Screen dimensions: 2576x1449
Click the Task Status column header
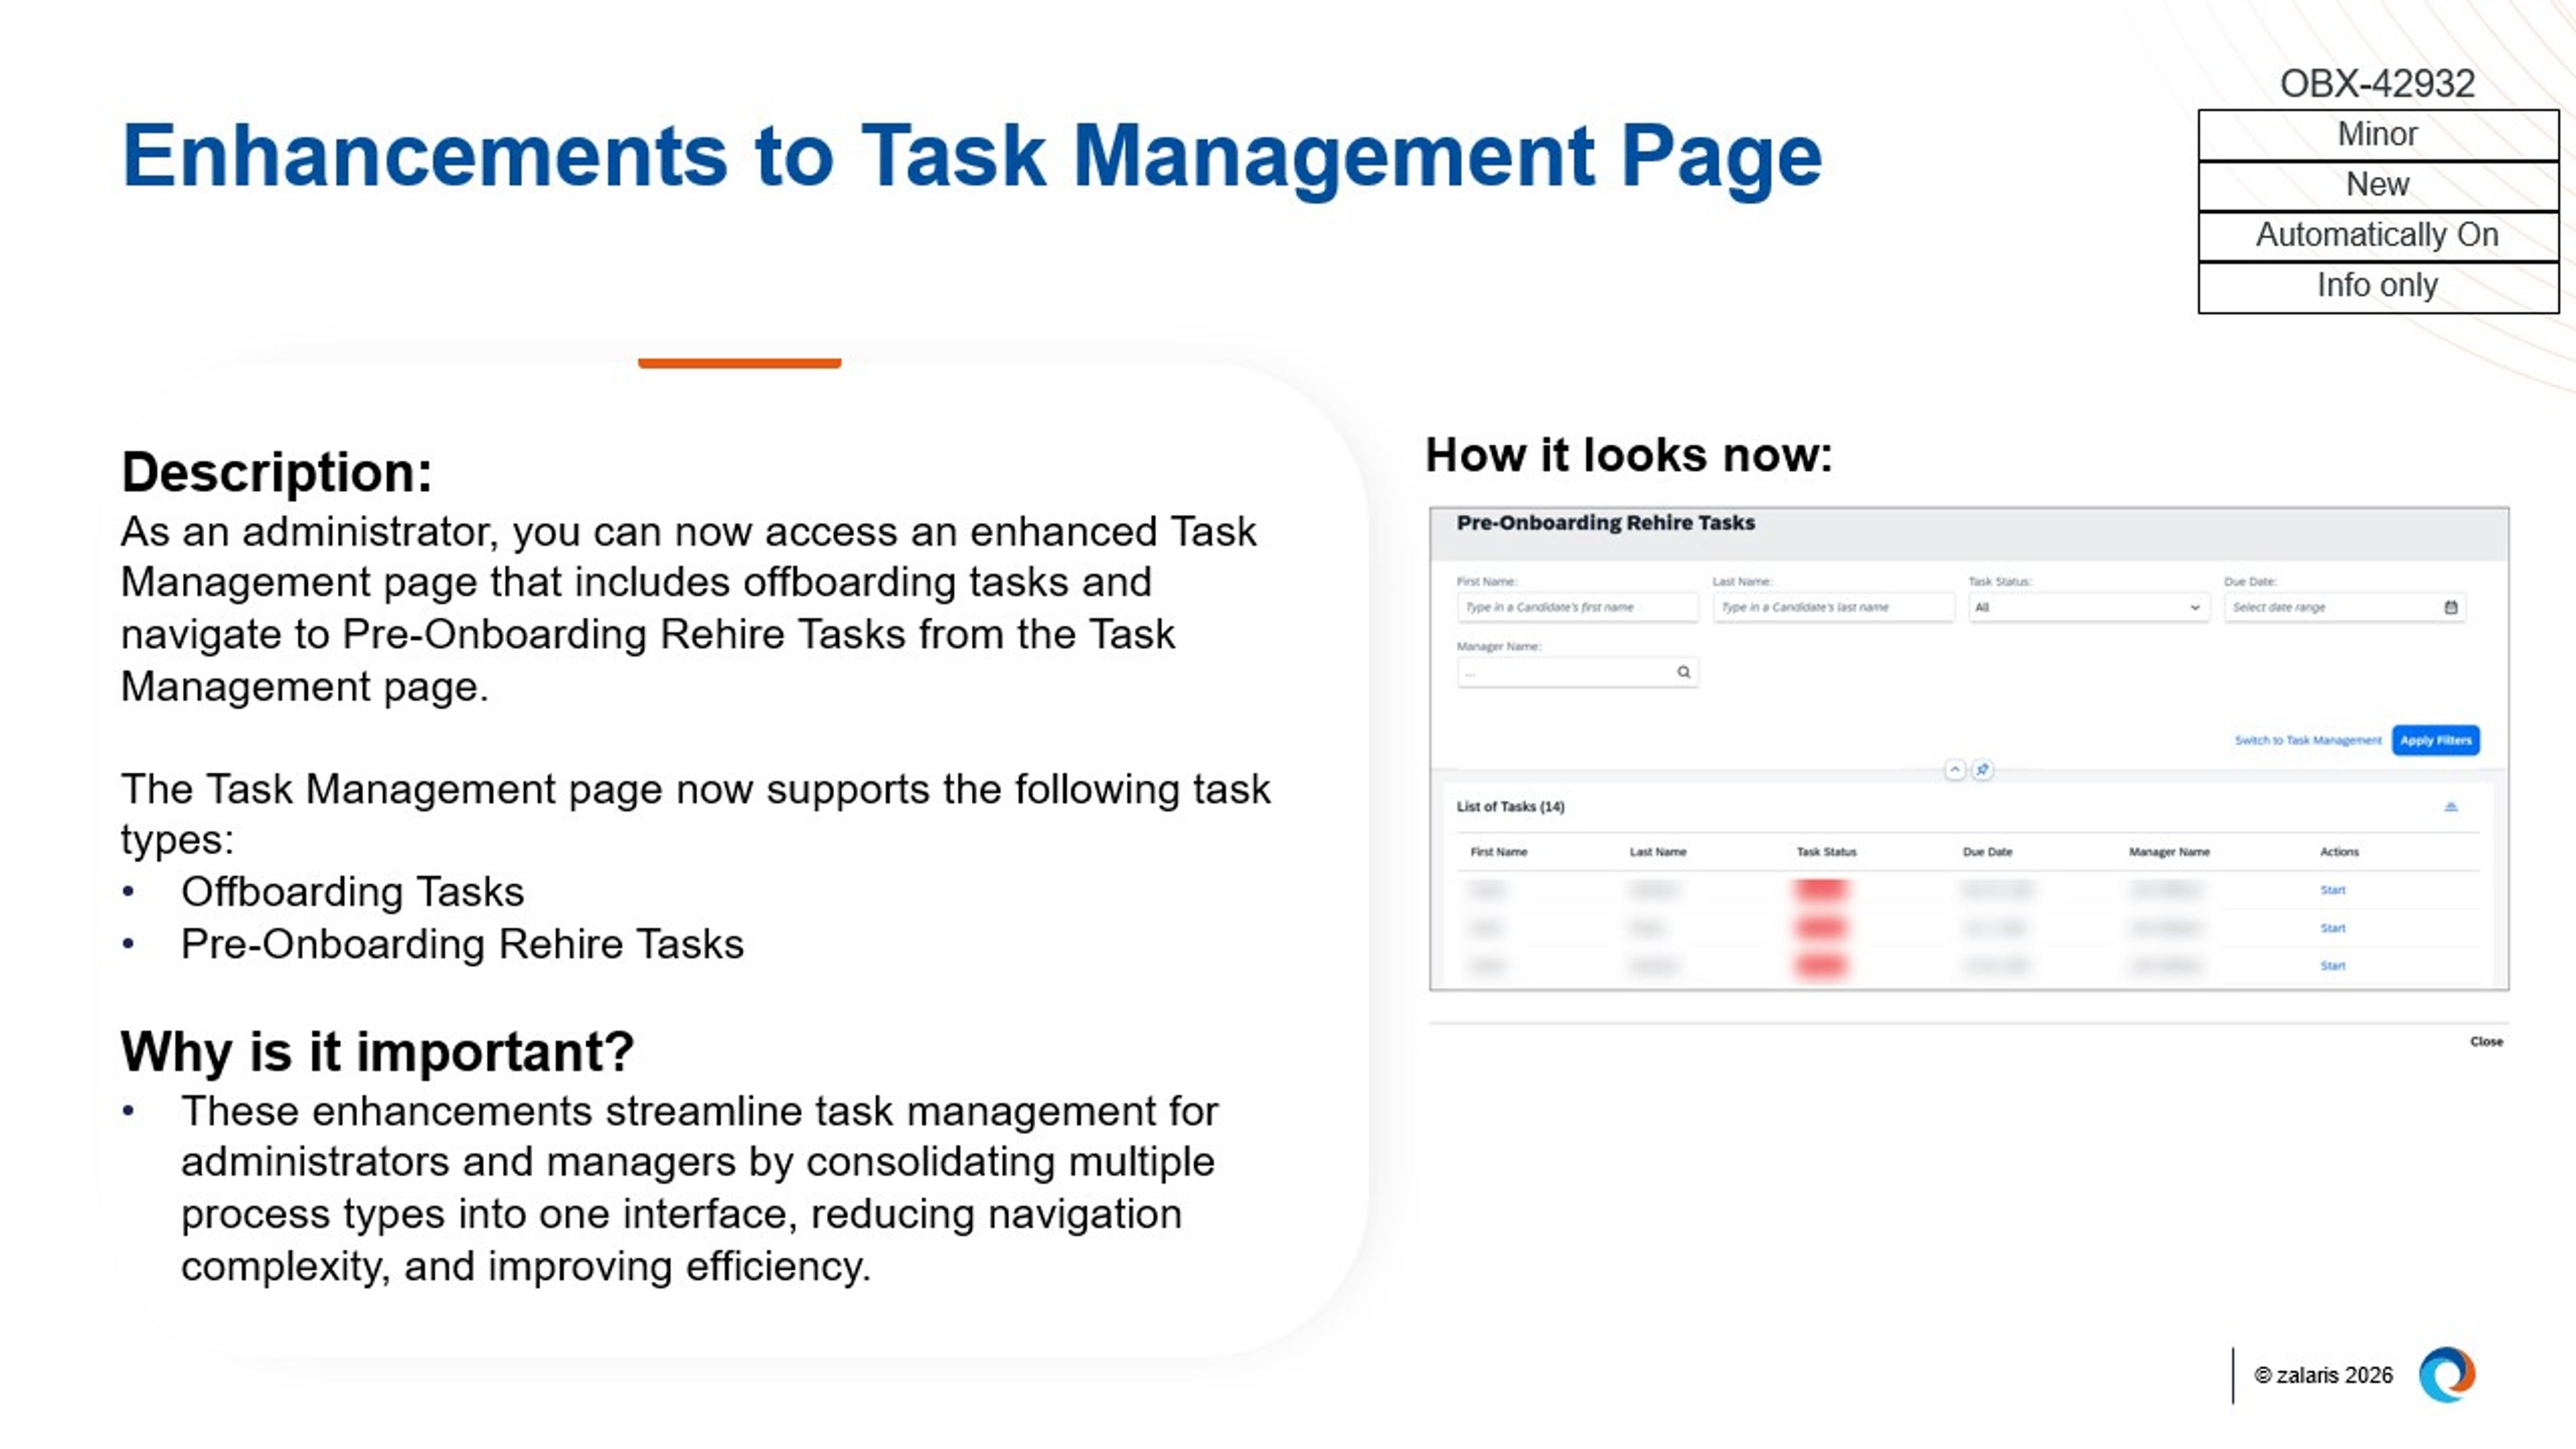[x=1826, y=852]
